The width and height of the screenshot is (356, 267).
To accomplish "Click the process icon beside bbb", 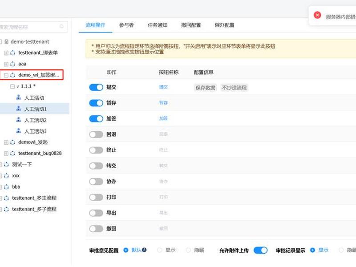I will coord(6,186).
